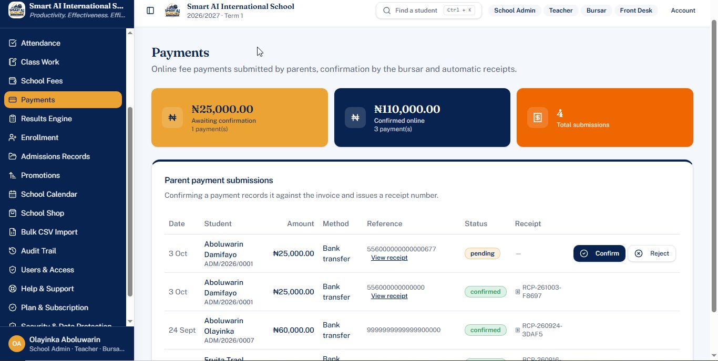The image size is (718, 361).
Task: Click the Find a student search field
Action: pyautogui.click(x=429, y=10)
